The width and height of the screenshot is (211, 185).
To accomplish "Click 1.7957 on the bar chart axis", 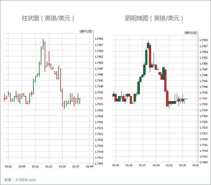I will coord(99,45).
